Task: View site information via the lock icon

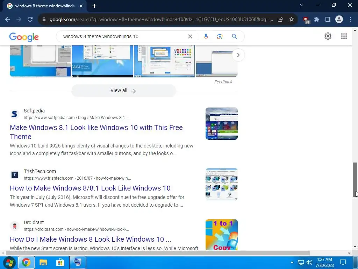Action: pyautogui.click(x=44, y=20)
